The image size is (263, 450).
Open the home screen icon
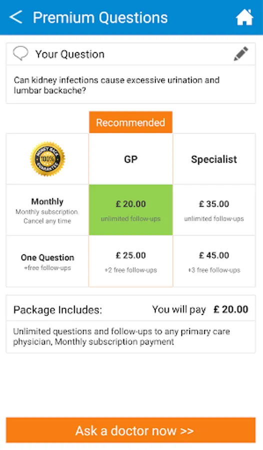click(244, 17)
